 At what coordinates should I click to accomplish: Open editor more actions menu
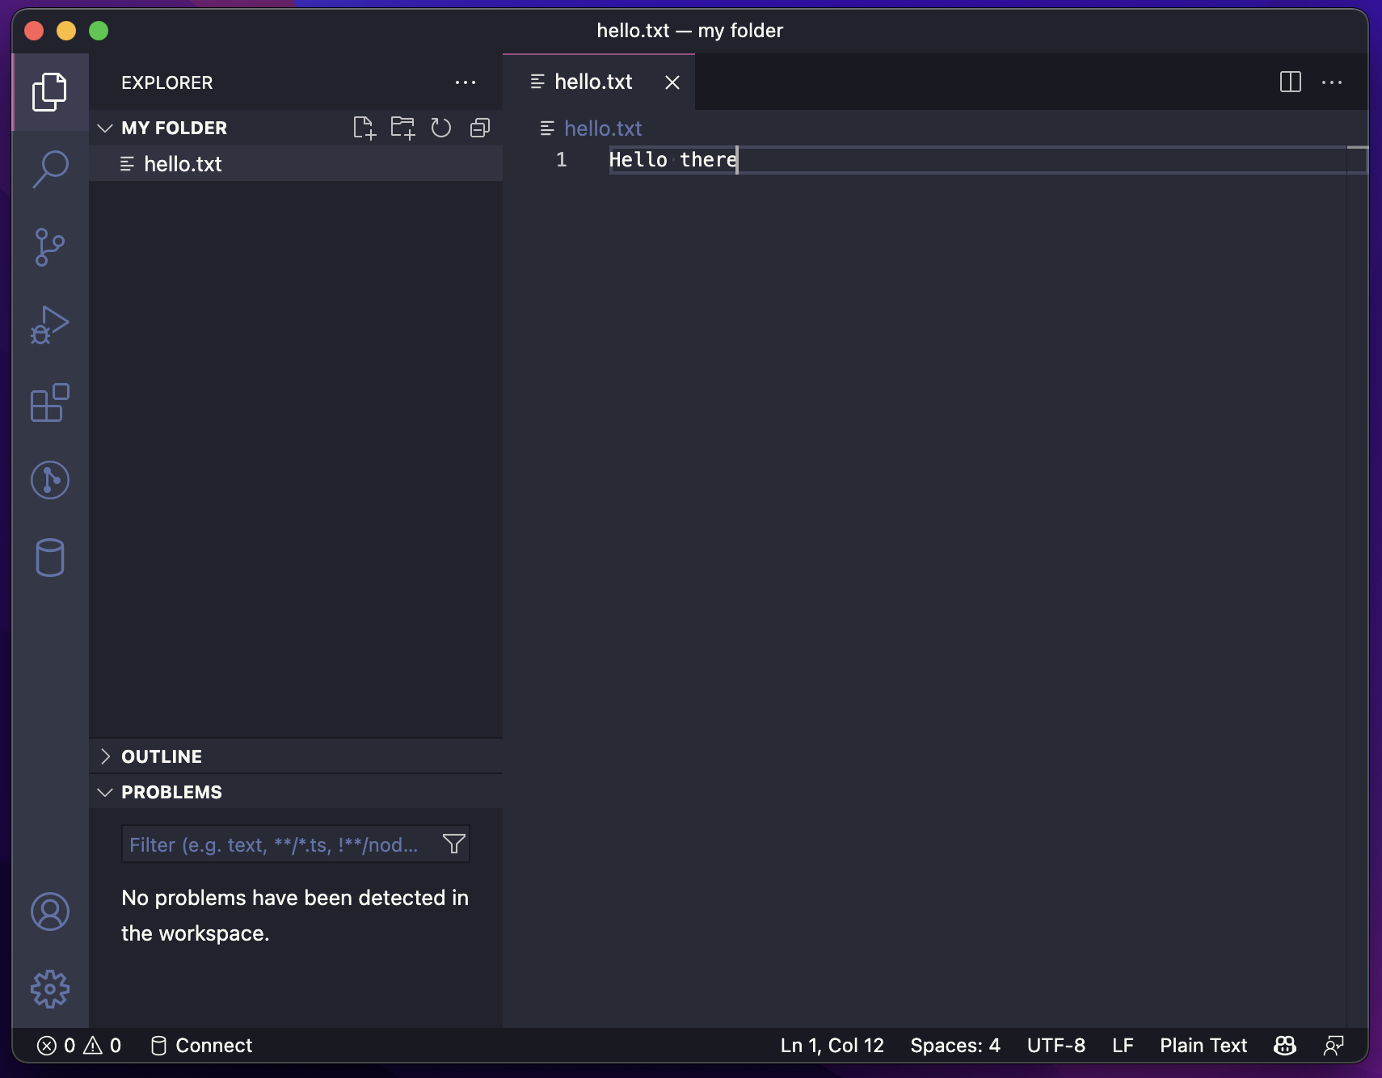click(1332, 82)
